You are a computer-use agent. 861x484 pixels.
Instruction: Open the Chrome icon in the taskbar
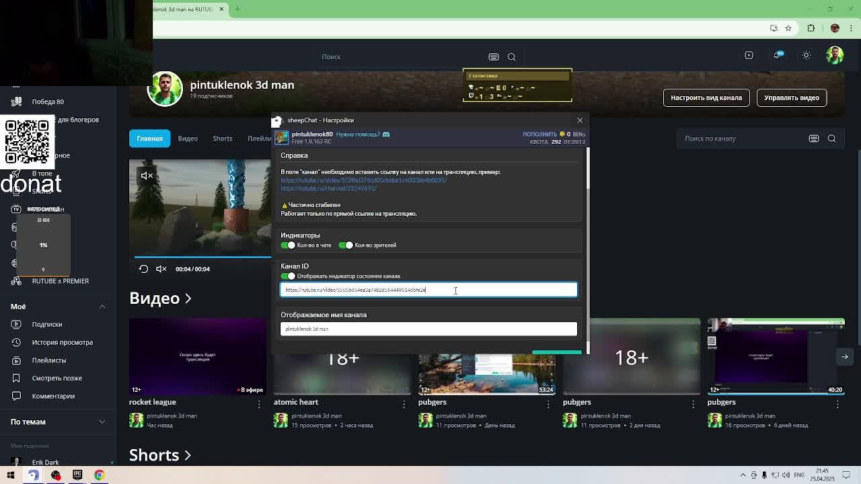click(x=99, y=475)
